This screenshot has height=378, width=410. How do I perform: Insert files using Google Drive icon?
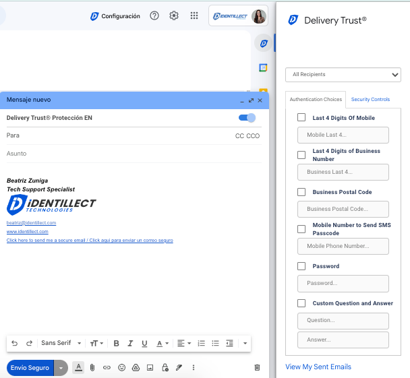click(136, 367)
